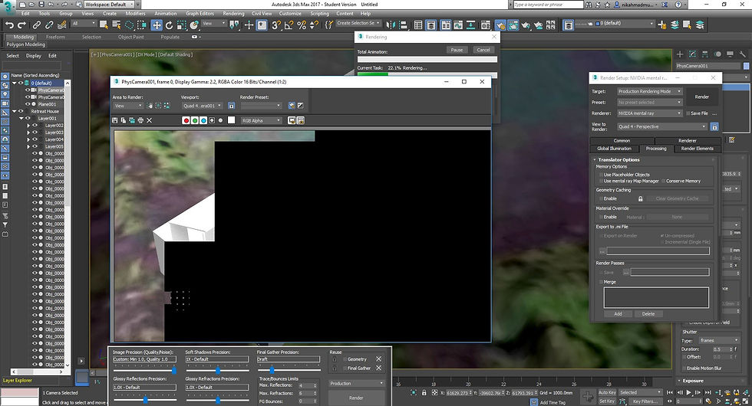Image resolution: width=752 pixels, height=406 pixels.
Task: Open Target Production Rendering Mode dropdown
Action: click(x=649, y=91)
